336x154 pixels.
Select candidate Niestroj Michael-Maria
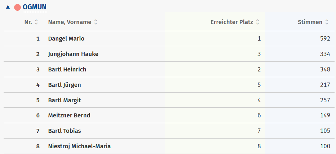tap(79, 146)
